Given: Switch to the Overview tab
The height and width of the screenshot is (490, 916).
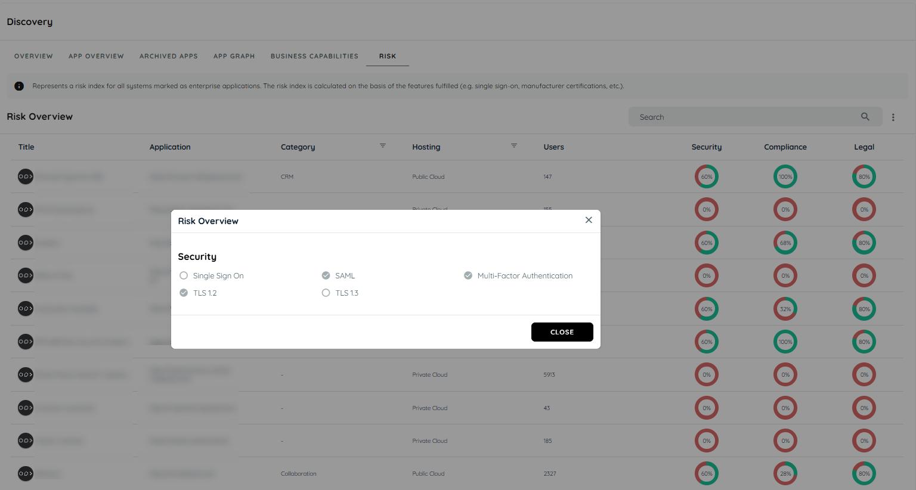Looking at the screenshot, I should tap(33, 56).
